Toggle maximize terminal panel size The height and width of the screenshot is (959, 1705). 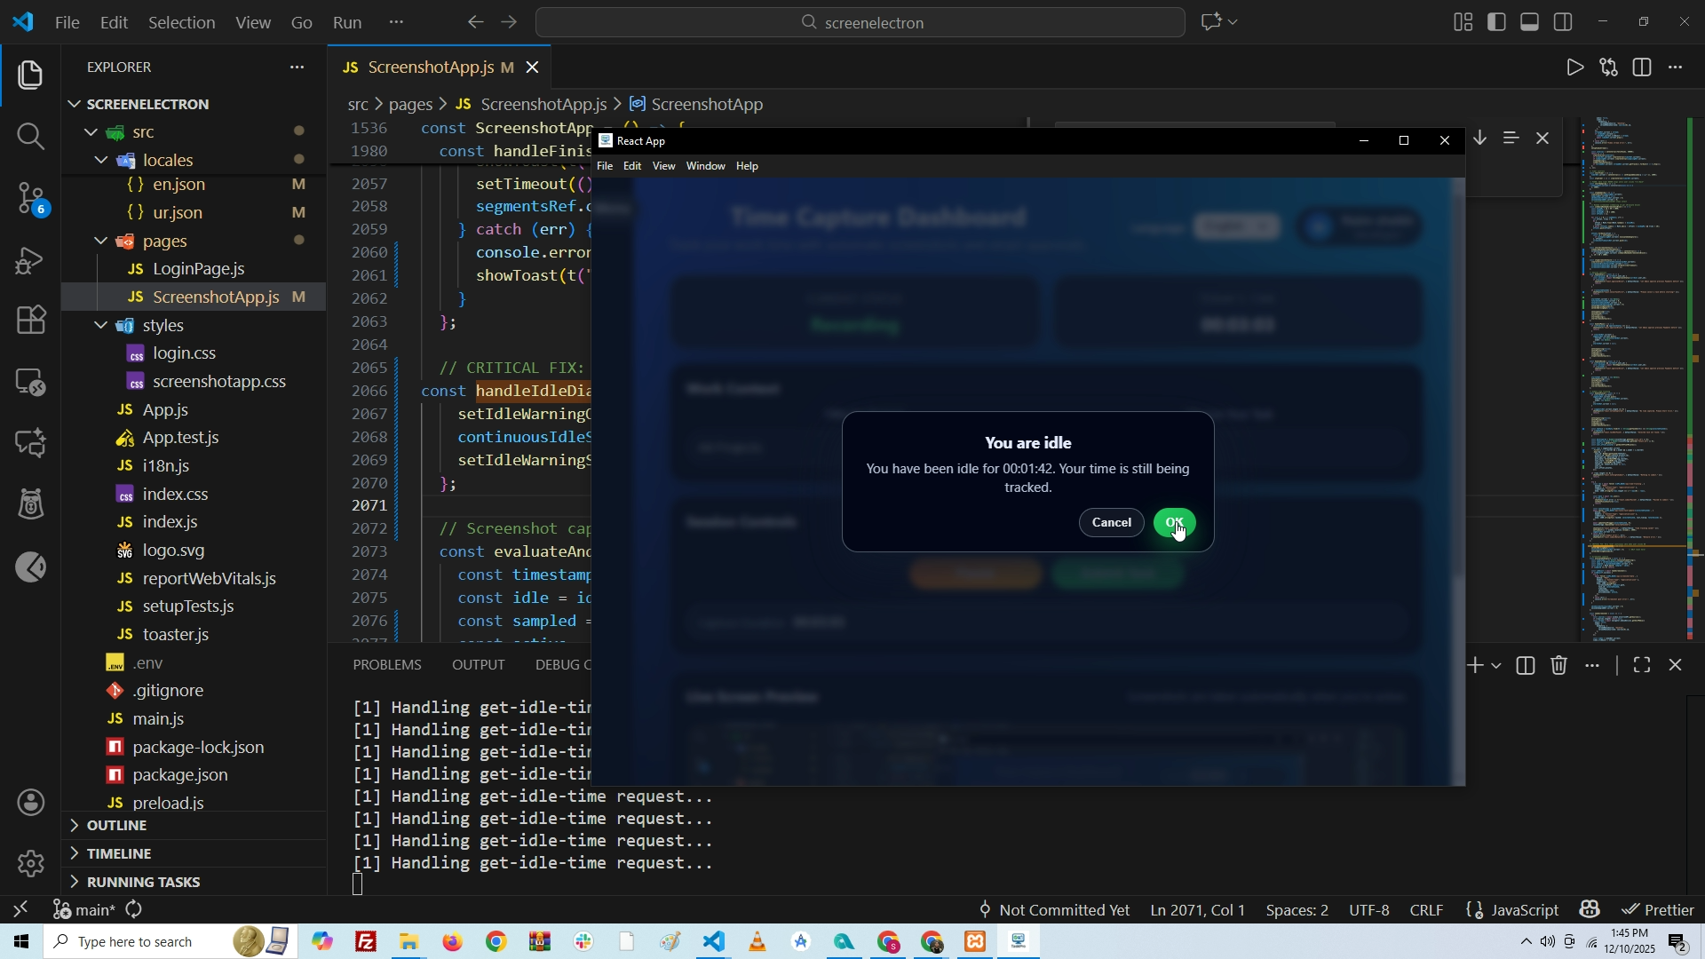point(1642,666)
